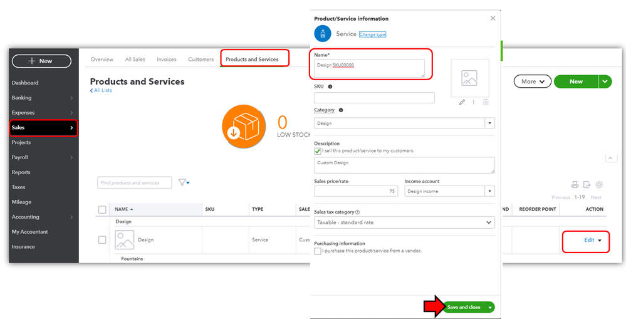Click the pencil edit image icon
Image resolution: width=626 pixels, height=319 pixels.
462,102
